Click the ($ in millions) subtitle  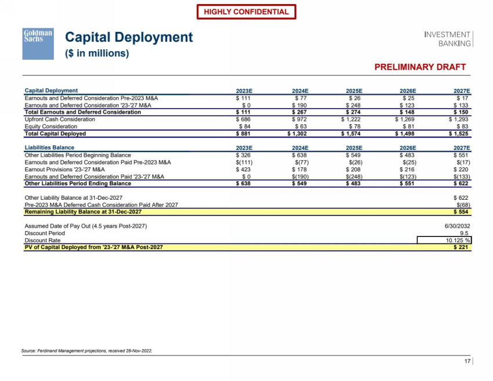97,53
